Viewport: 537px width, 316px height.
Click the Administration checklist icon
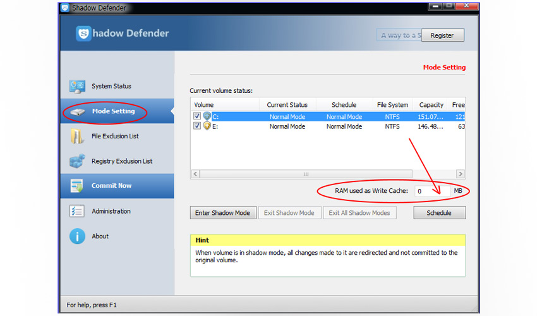[76, 211]
